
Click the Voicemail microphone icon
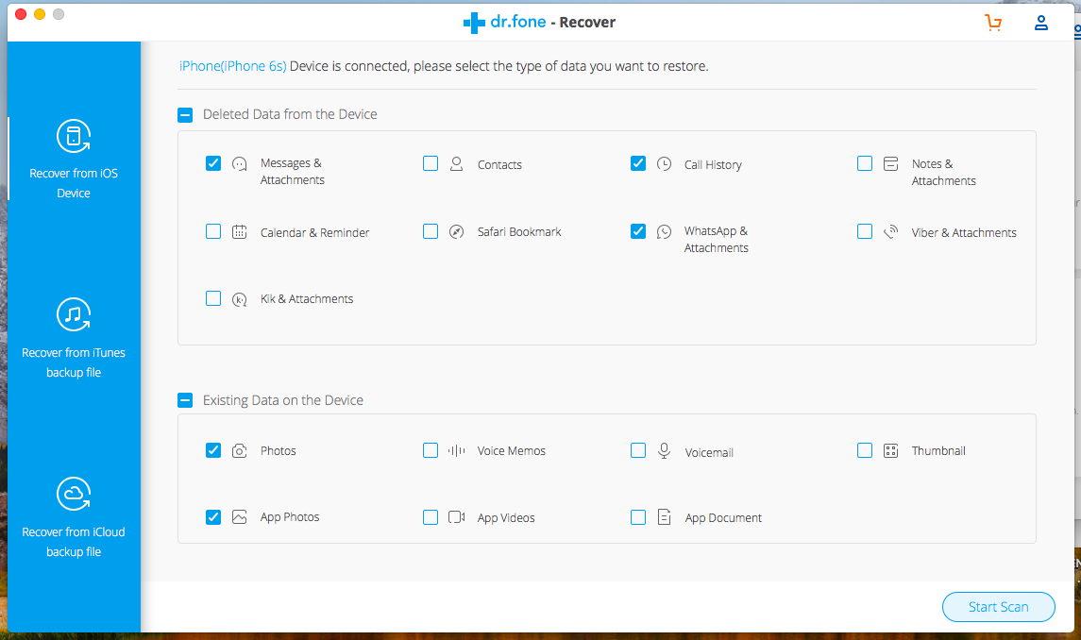664,451
